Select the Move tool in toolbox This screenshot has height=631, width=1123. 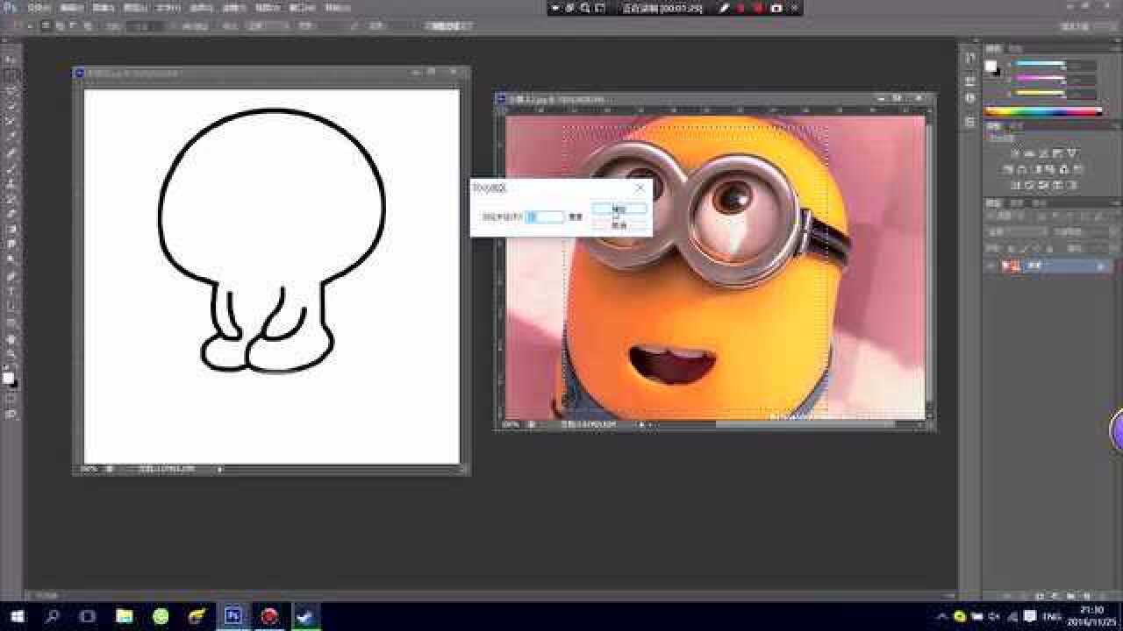11,60
